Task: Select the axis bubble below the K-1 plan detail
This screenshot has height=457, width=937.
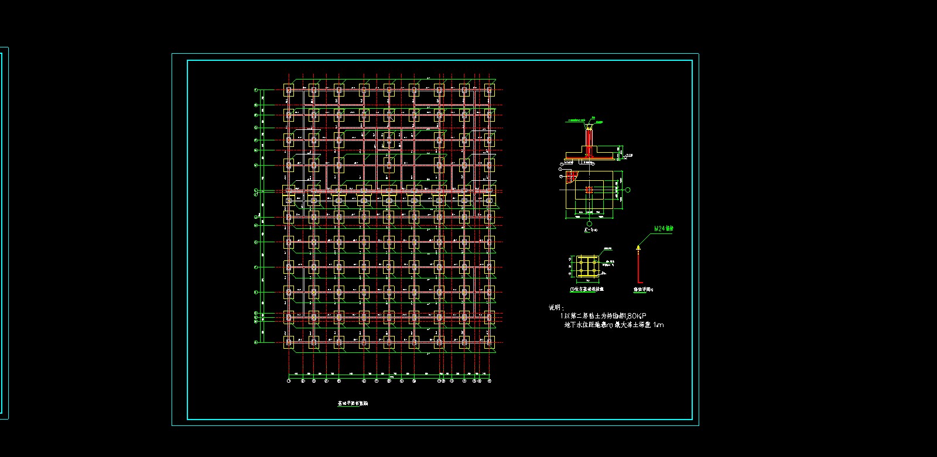Action: (x=589, y=224)
